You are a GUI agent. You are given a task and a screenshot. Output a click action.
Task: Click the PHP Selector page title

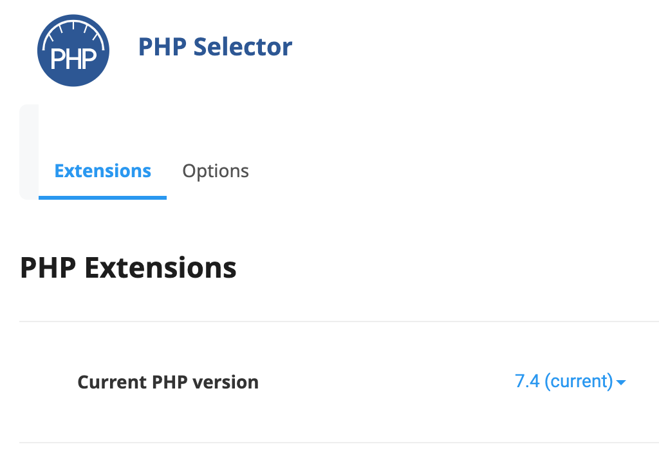215,47
